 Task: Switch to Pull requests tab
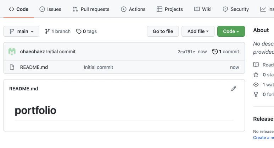91,9
